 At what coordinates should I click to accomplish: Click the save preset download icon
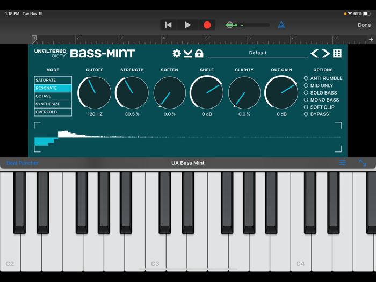point(188,54)
